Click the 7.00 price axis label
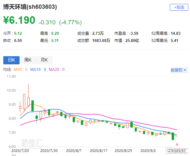The height and width of the screenshot is (156, 190). [12, 133]
